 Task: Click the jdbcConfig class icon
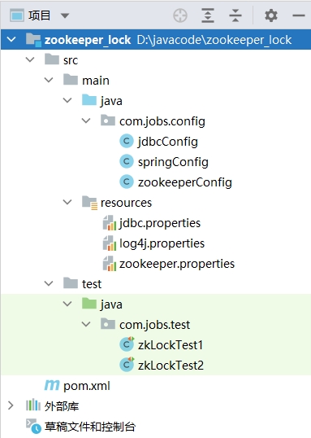(127, 141)
